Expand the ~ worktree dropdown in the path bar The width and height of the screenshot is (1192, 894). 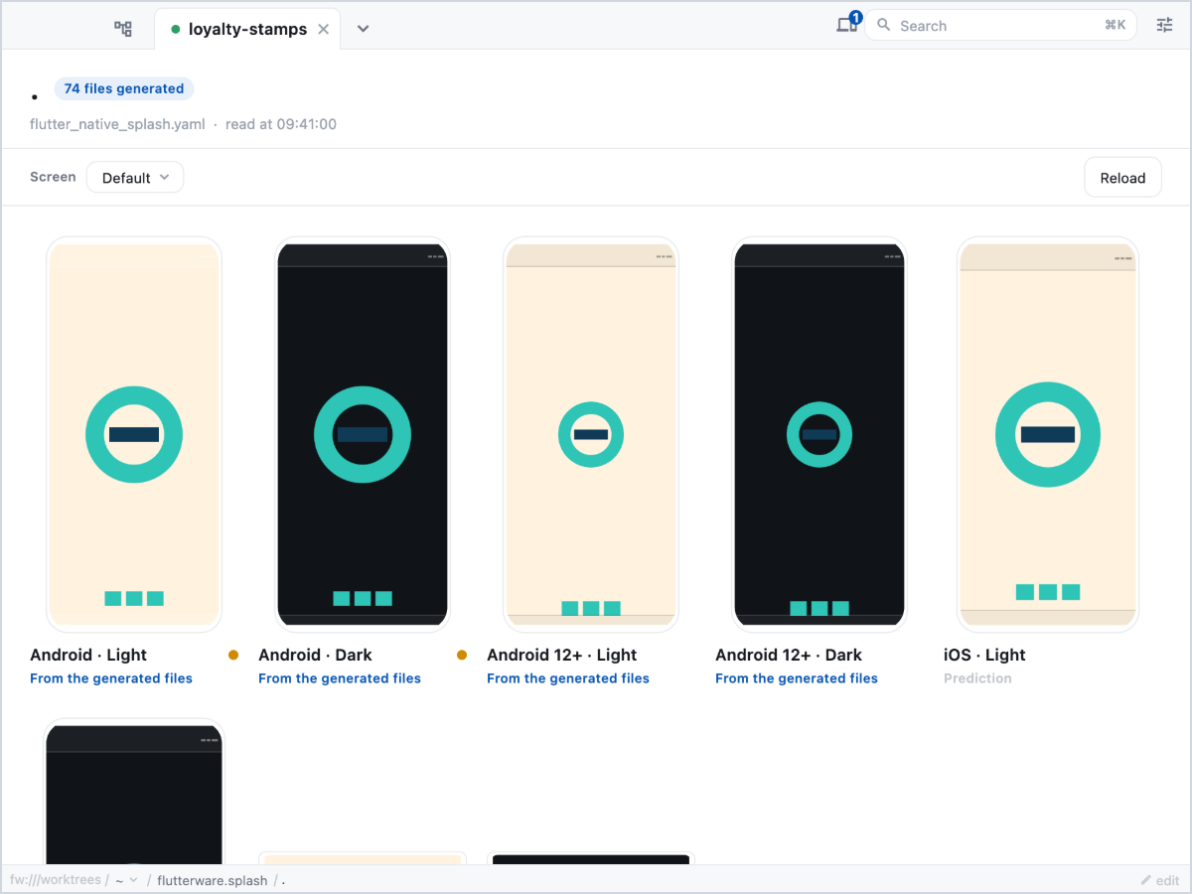[x=126, y=880]
